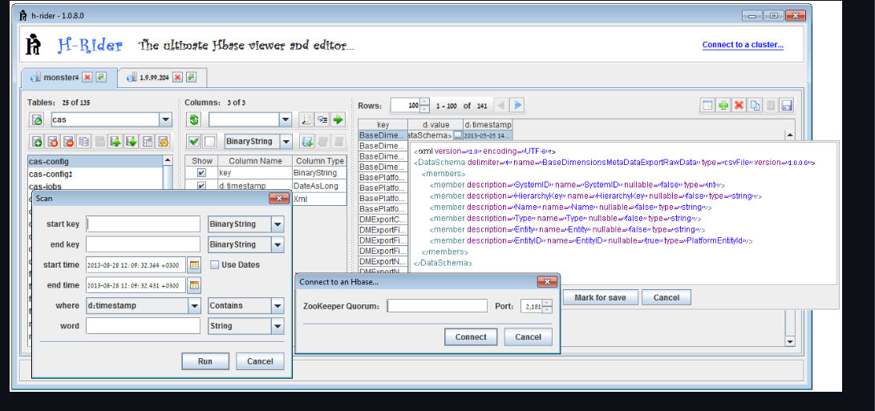Screen dimensions: 875x411
Task: Click the refresh columns icon
Action: [x=193, y=120]
